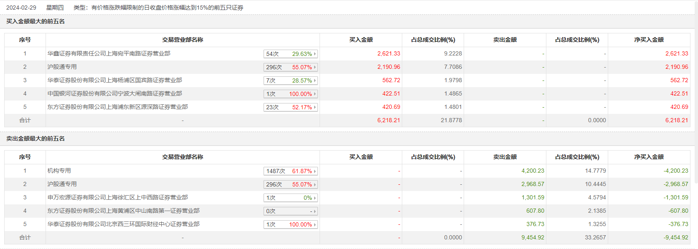Image resolution: width=698 pixels, height=249 pixels.
Task: Open 华泰证券上海杨浦区国宾路证券营业部 link
Action: tap(114, 80)
